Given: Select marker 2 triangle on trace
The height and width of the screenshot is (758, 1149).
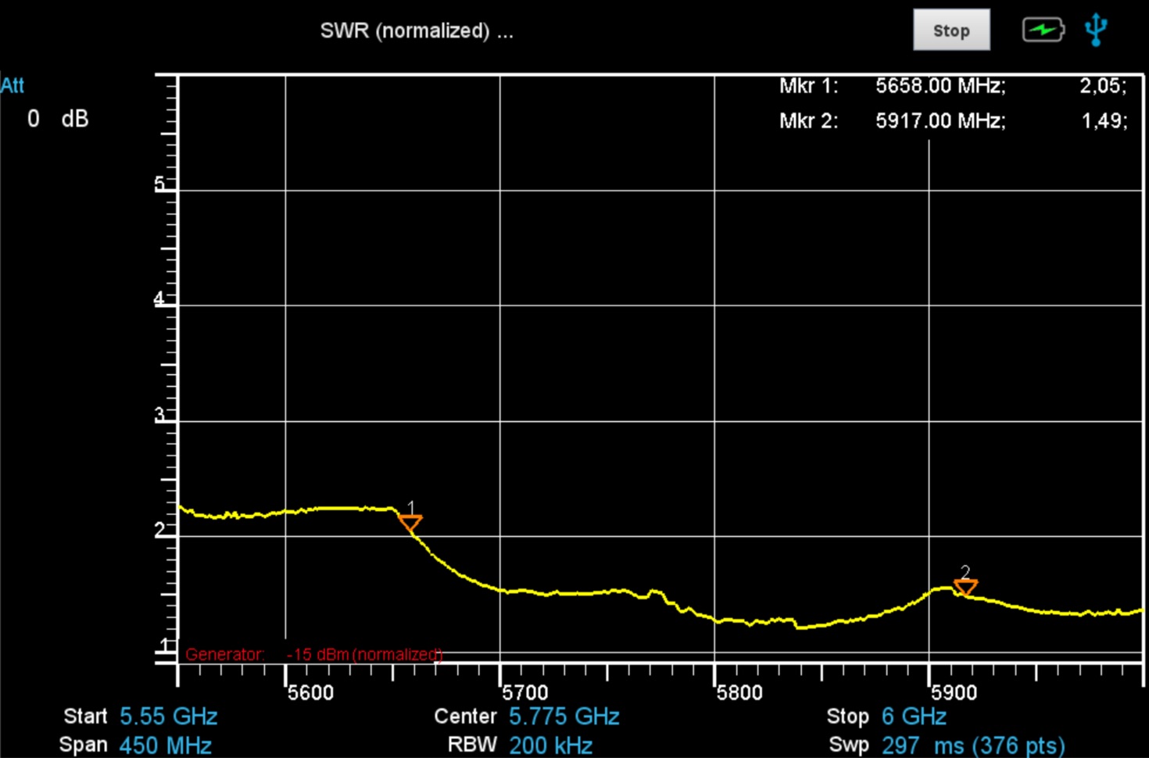Looking at the screenshot, I should click(965, 586).
